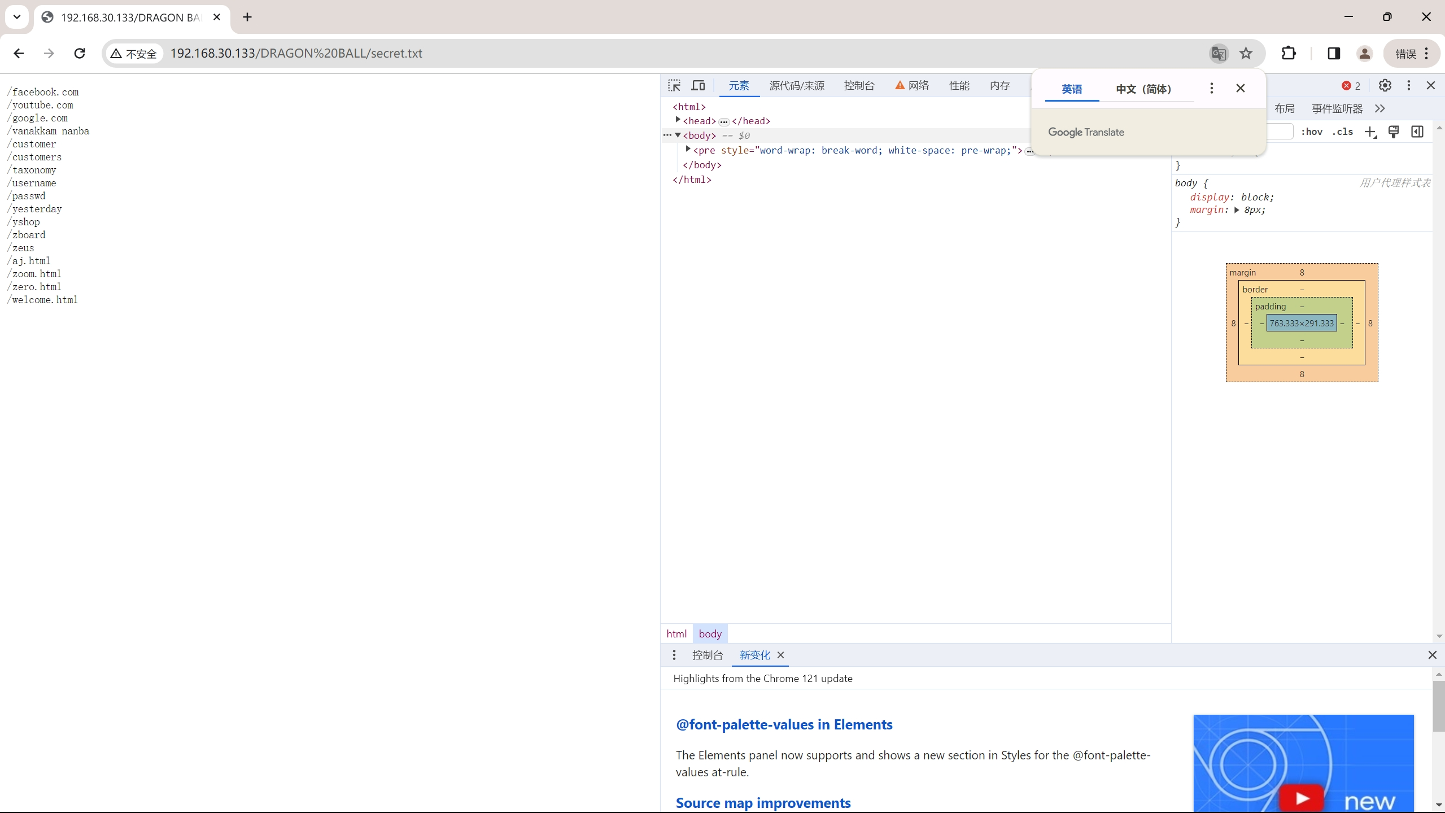This screenshot has height=813, width=1445.
Task: Collapse the body element node
Action: [678, 135]
